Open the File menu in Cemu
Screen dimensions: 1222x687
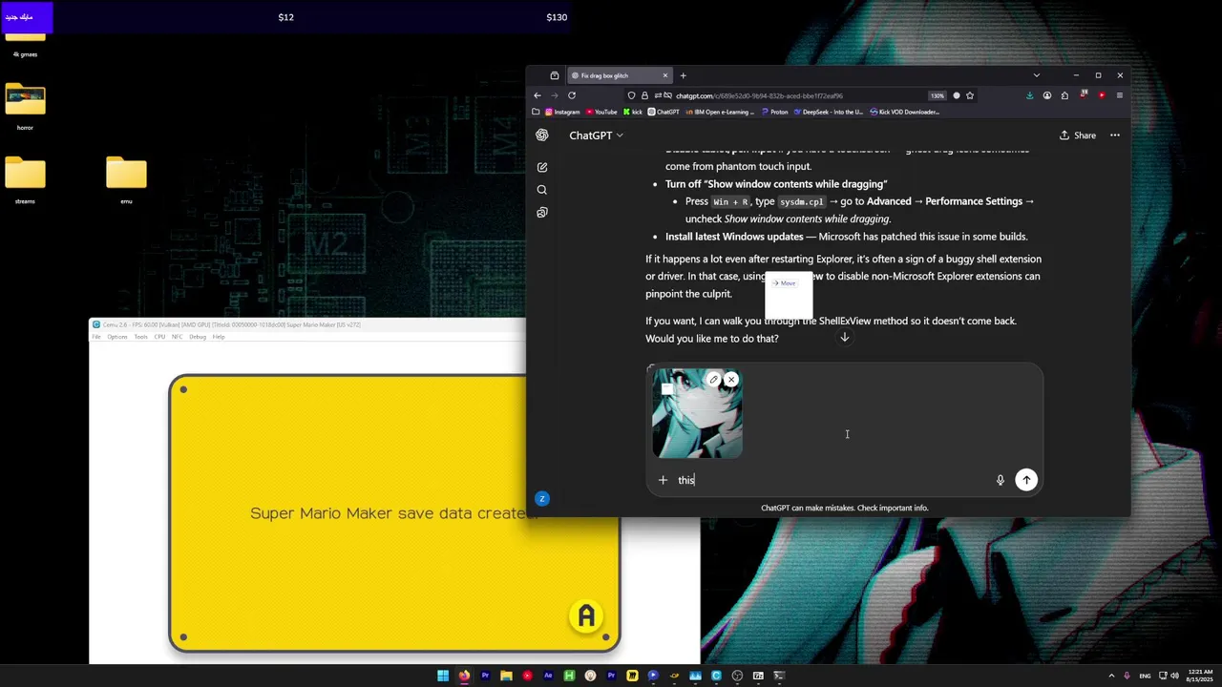pos(96,337)
